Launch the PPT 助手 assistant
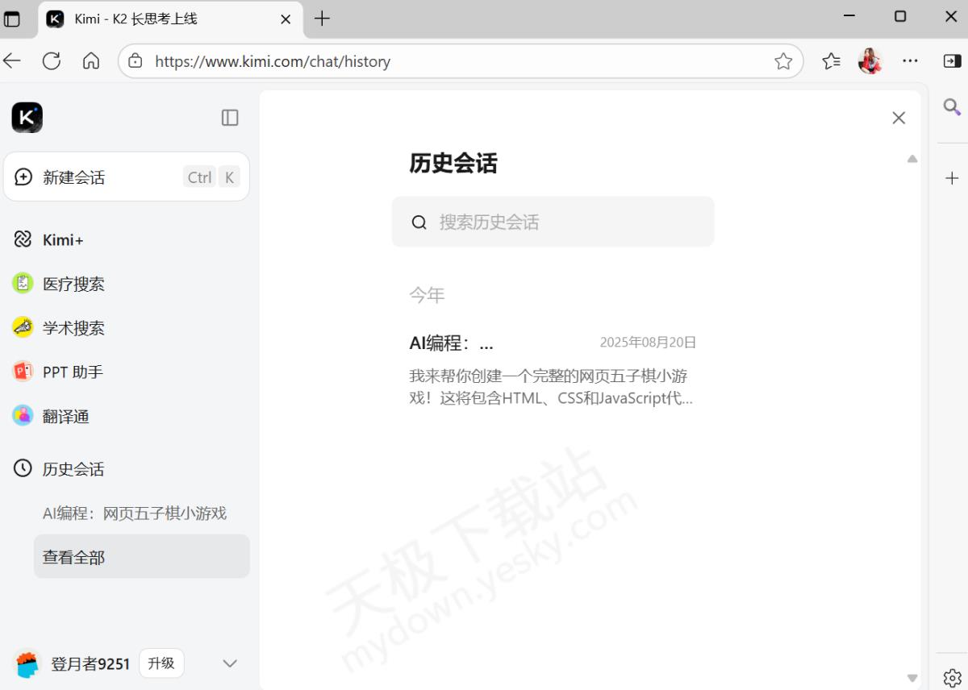The image size is (968, 690). coord(73,372)
